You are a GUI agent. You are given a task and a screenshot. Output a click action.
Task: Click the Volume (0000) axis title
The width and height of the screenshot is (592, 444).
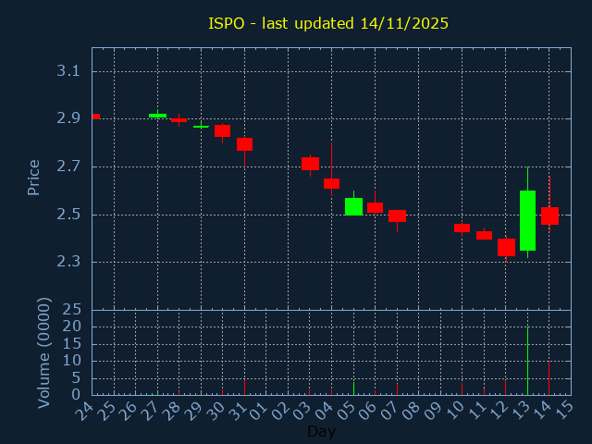(x=43, y=352)
